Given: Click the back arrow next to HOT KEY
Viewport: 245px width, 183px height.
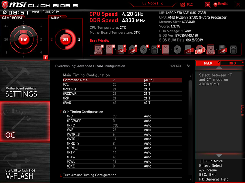Looking at the screenshot, I should click(188, 66).
